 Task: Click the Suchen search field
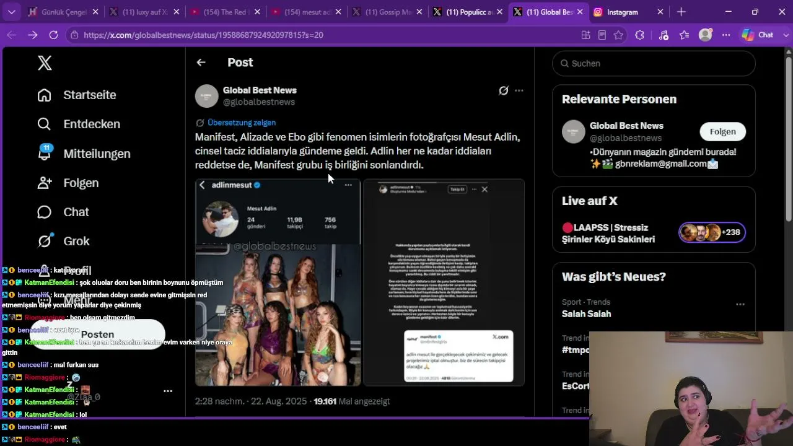[x=654, y=63]
